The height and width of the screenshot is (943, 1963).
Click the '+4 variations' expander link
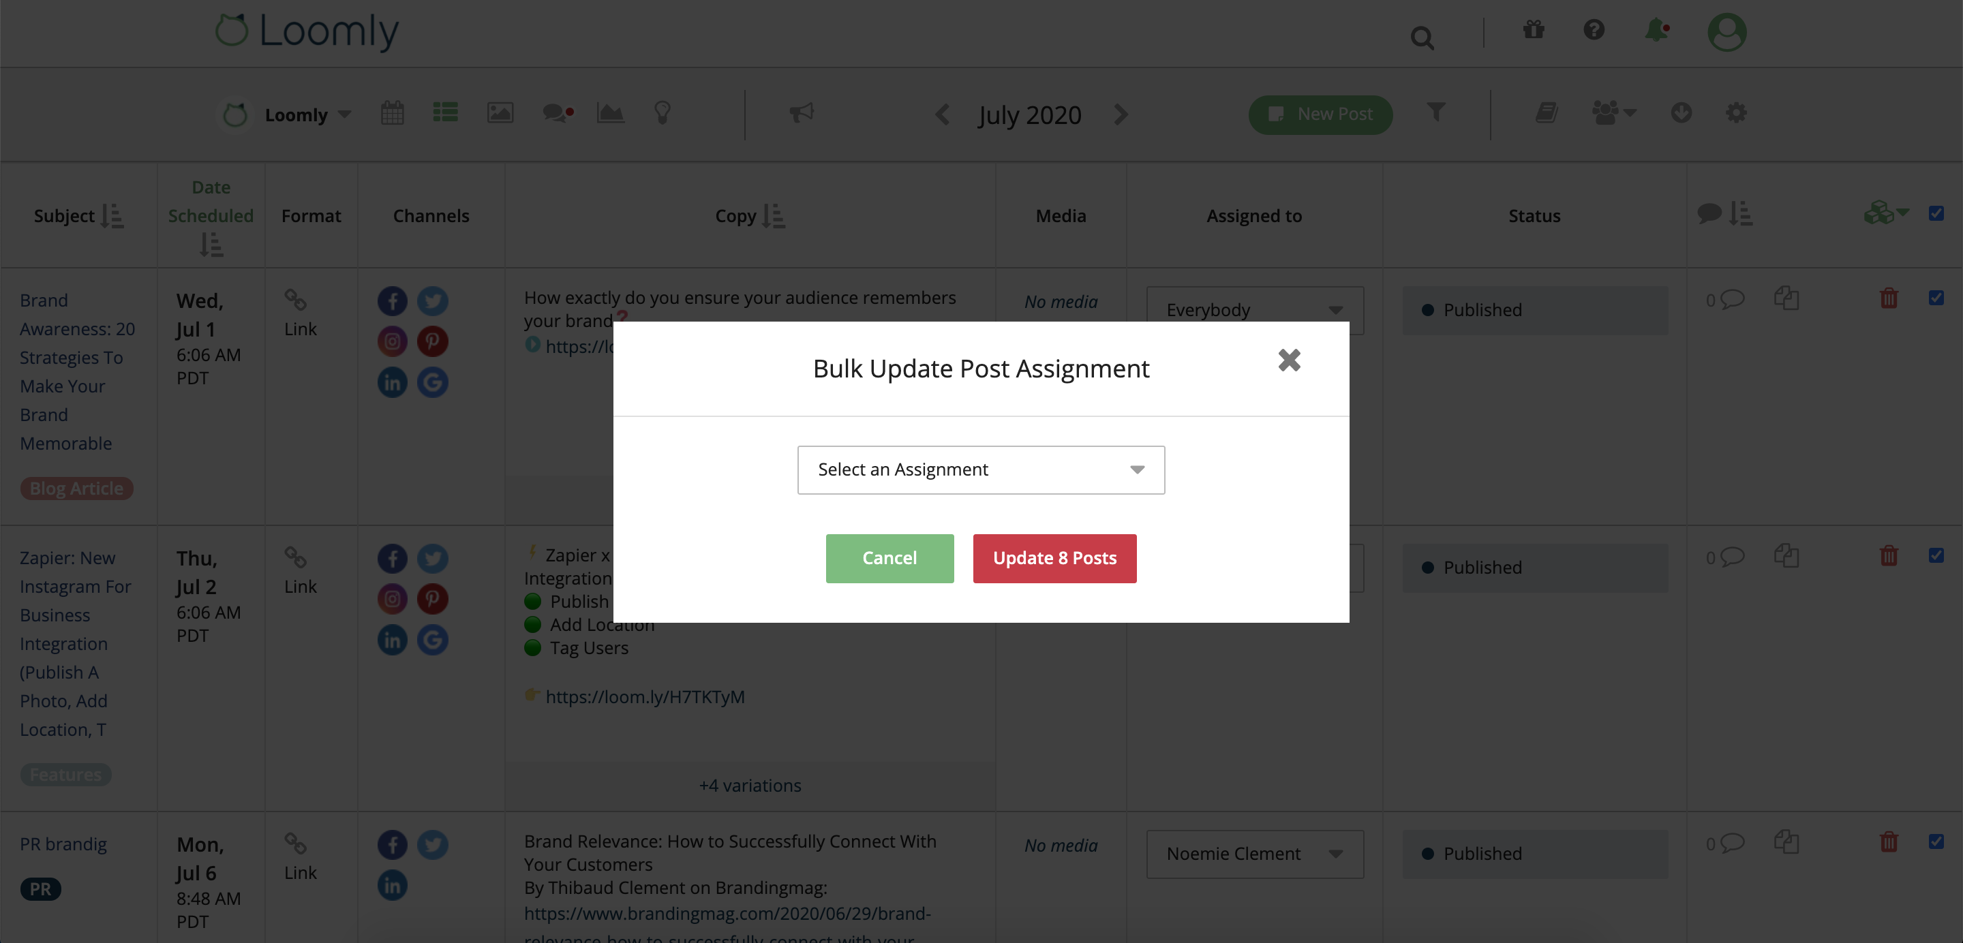pyautogui.click(x=750, y=784)
